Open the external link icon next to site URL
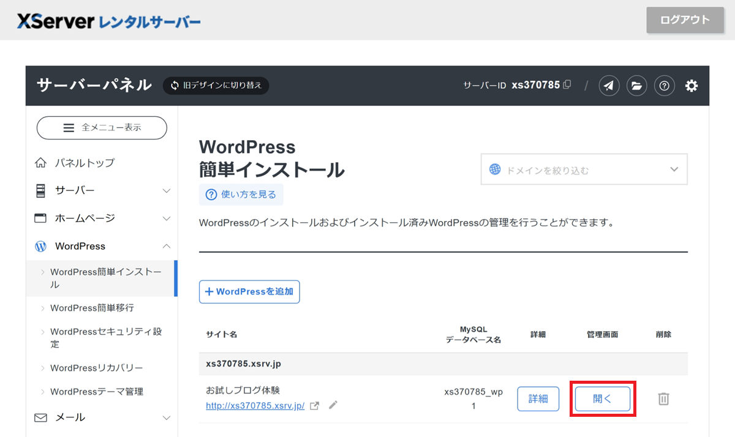735x437 pixels. tap(315, 405)
